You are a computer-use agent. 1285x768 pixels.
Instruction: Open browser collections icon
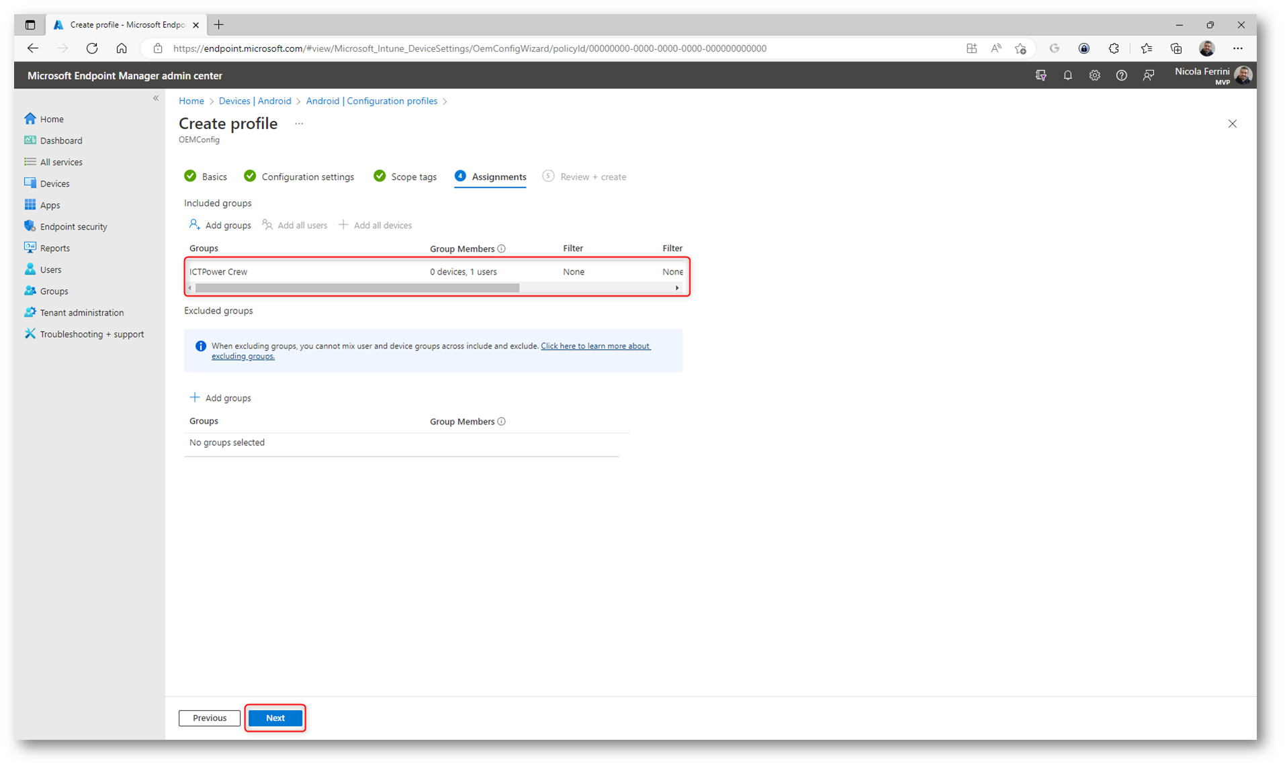[1176, 48]
